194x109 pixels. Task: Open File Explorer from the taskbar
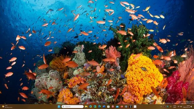[86, 107]
